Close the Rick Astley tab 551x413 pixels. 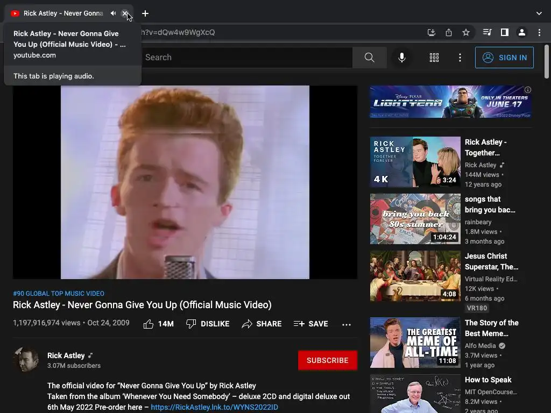click(x=124, y=13)
